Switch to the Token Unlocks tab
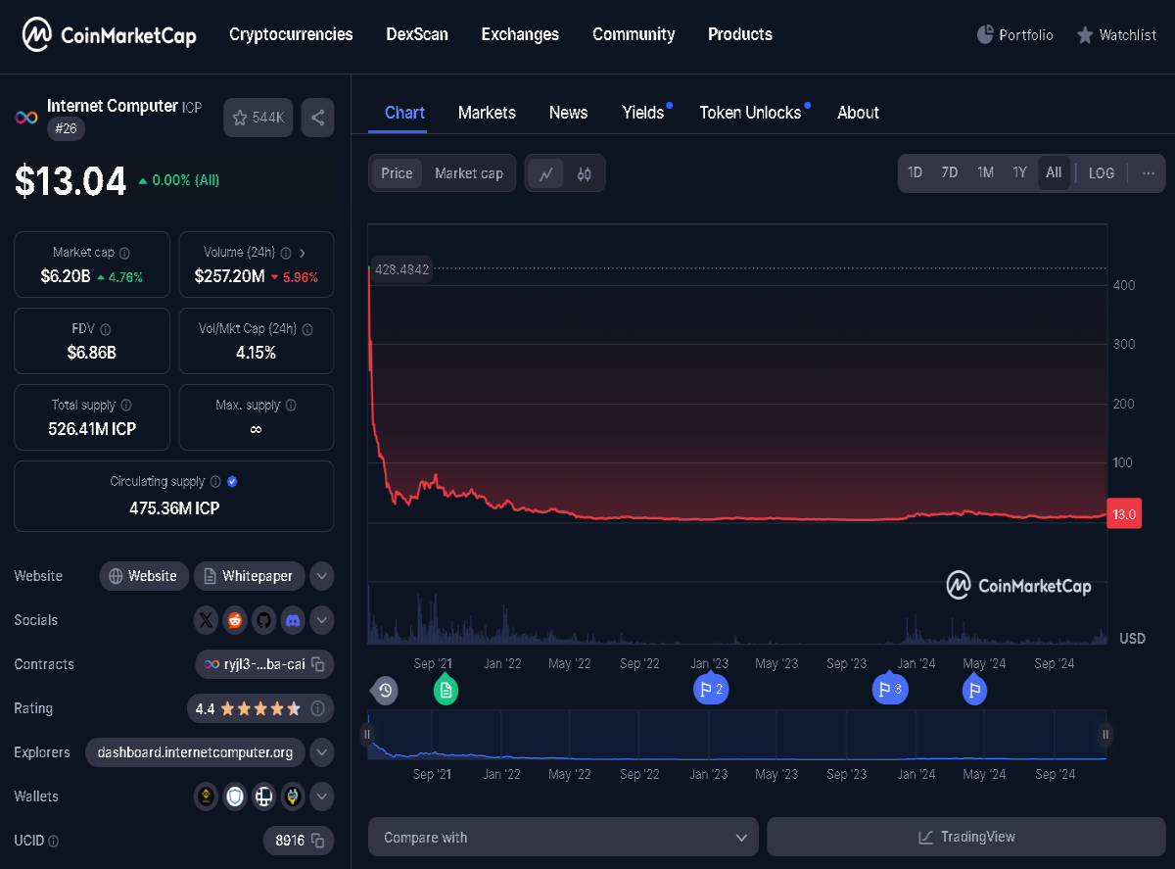The height and width of the screenshot is (869, 1175). [x=750, y=113]
